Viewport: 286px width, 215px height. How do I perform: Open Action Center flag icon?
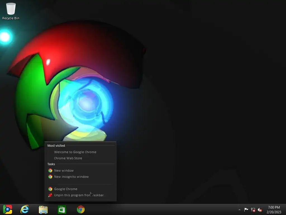coord(246,209)
